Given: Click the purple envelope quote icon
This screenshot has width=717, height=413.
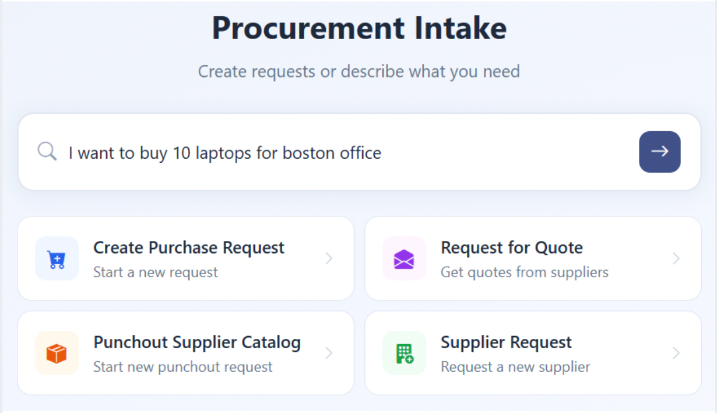Looking at the screenshot, I should (x=404, y=258).
